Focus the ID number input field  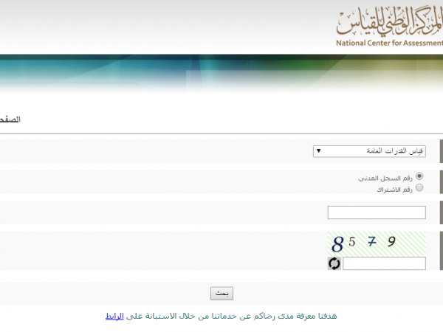376,212
